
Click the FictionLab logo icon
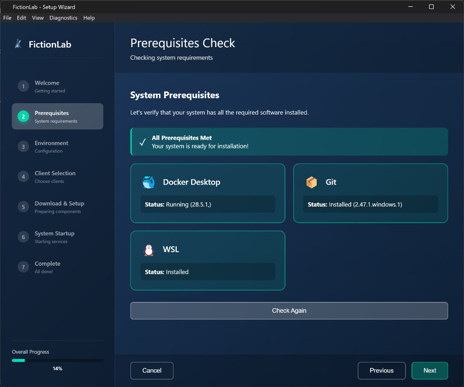[x=18, y=44]
